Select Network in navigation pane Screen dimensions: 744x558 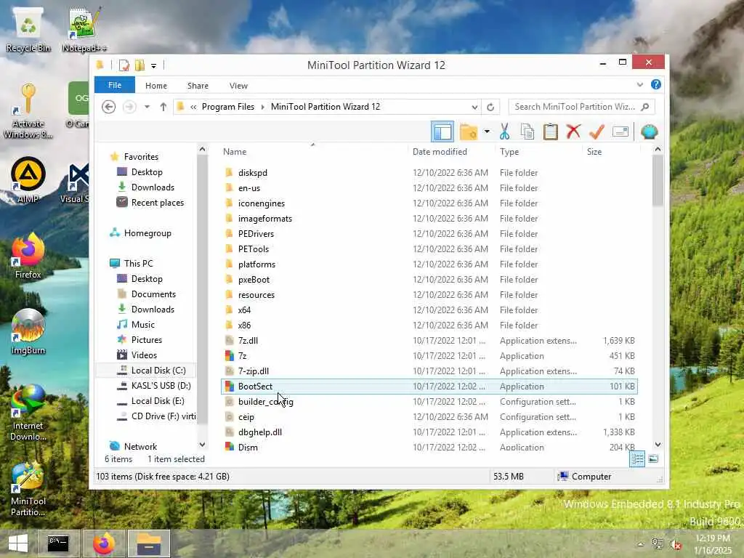click(x=140, y=447)
